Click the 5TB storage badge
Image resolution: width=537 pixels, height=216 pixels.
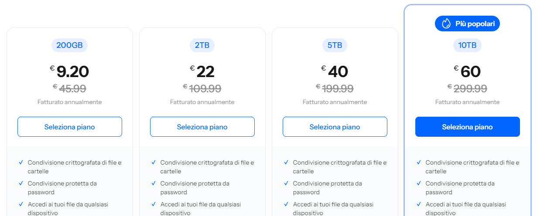[x=335, y=45]
